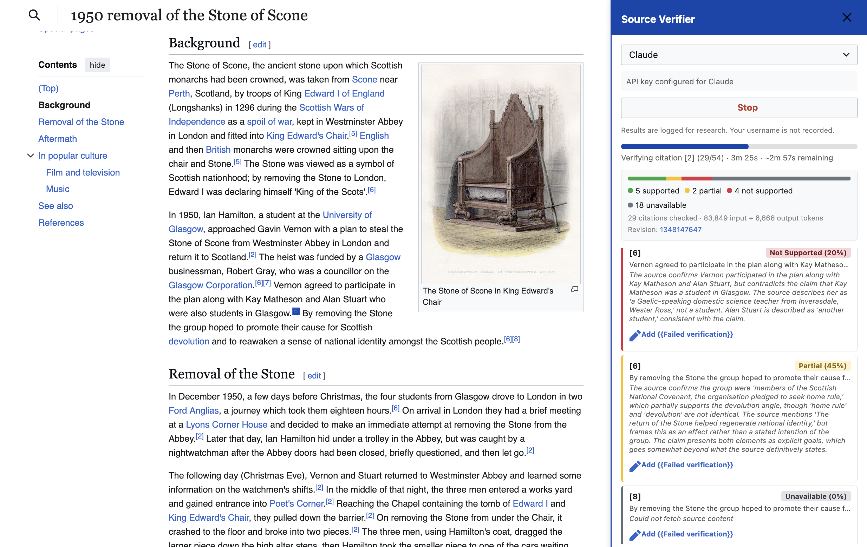
Task: Click citation [8] after Scottish people
Action: (x=516, y=339)
